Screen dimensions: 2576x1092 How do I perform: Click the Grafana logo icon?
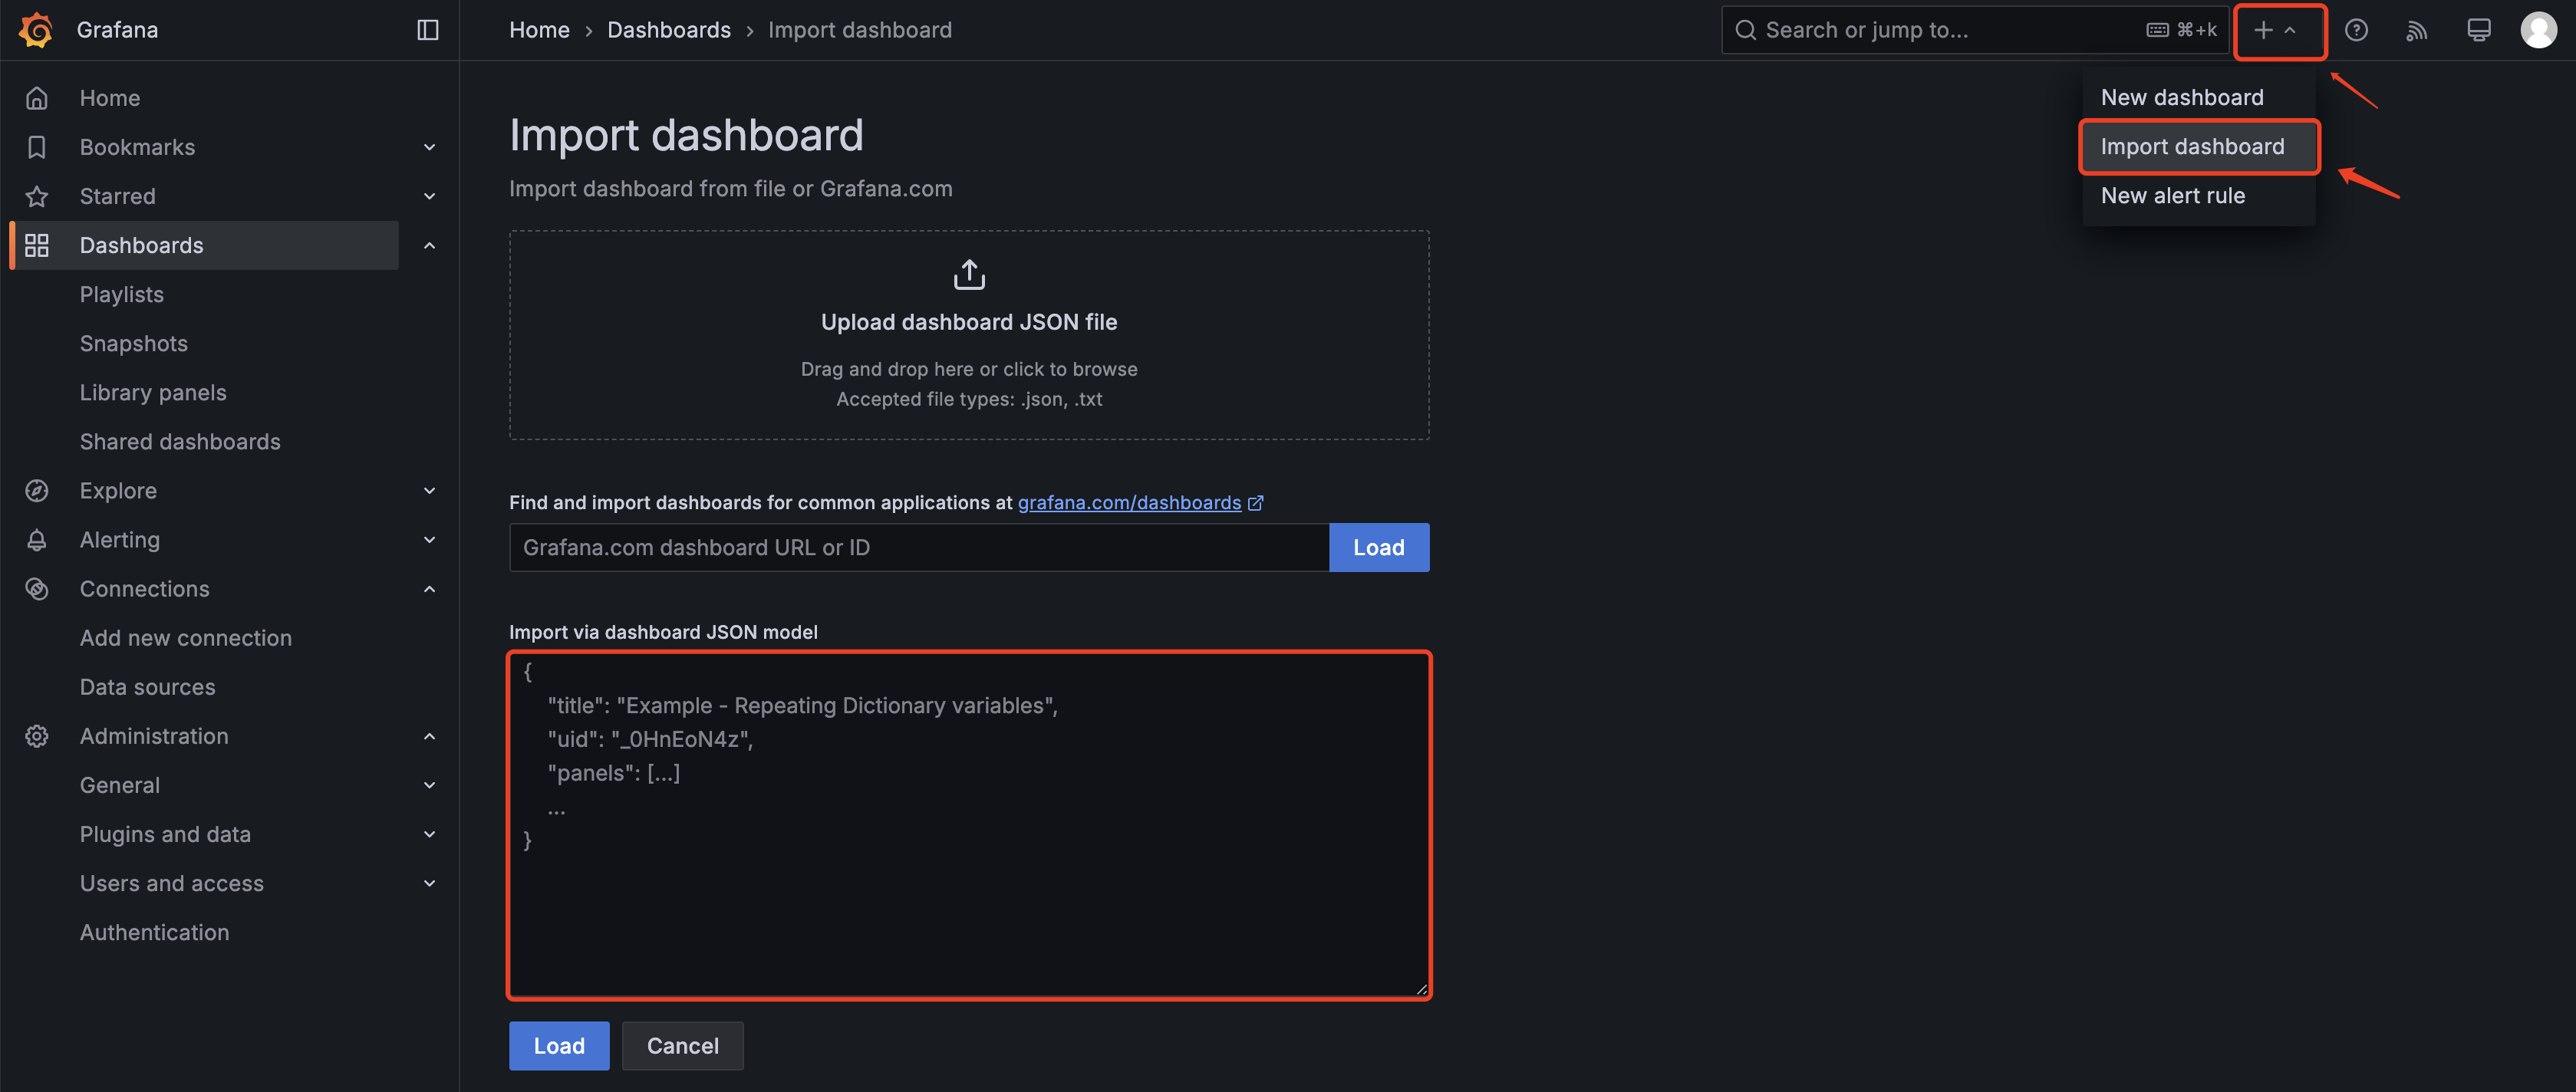pos(36,30)
